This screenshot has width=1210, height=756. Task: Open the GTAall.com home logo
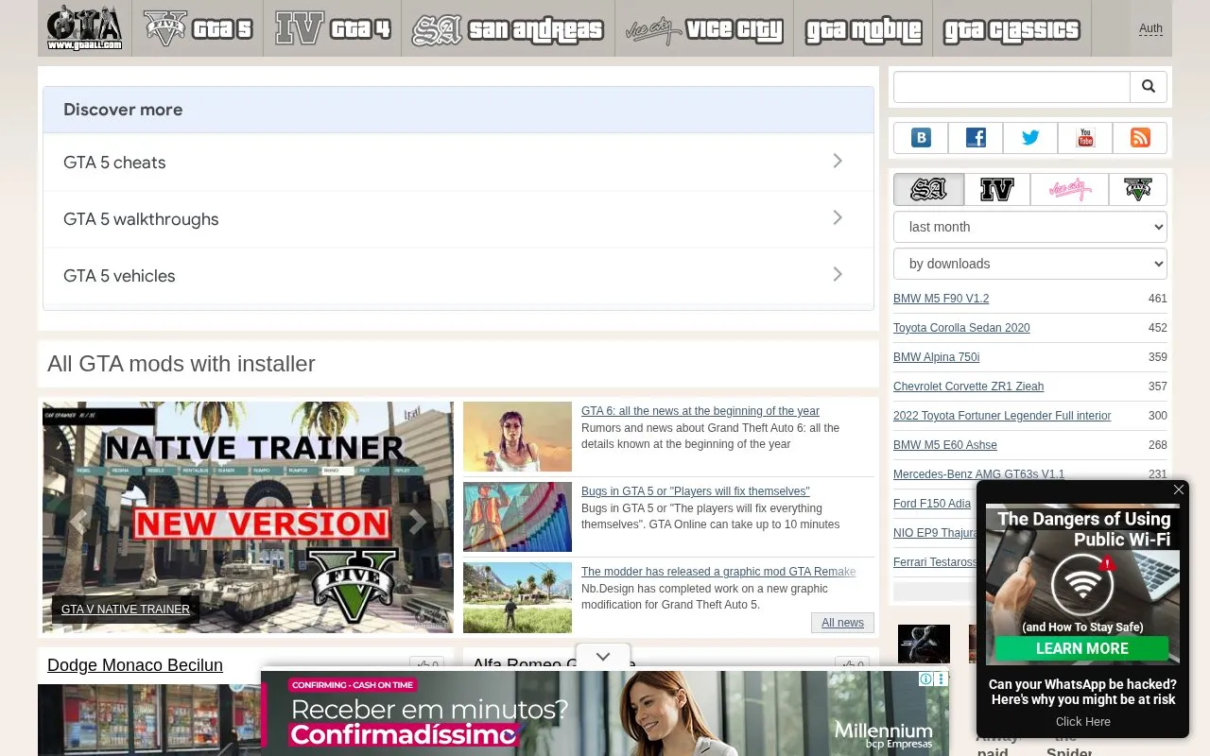point(85,28)
